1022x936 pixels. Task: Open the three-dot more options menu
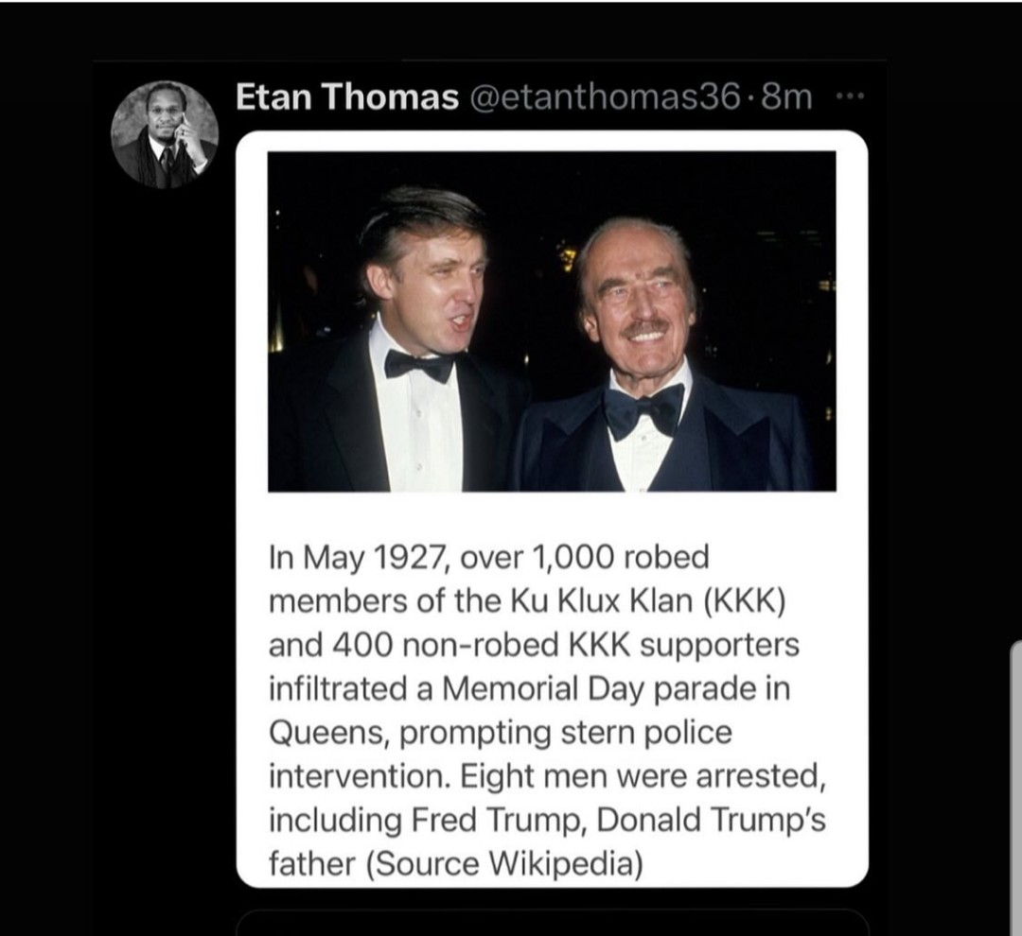[x=846, y=96]
